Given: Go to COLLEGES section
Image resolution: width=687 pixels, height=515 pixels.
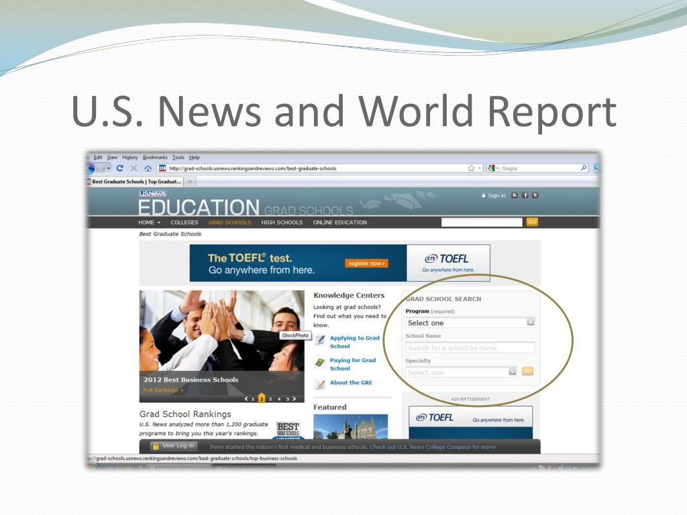Looking at the screenshot, I should (x=184, y=223).
